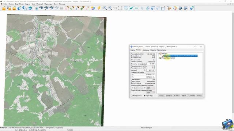Click the Из папки button
This screenshot has width=234, height=131.
177,96
